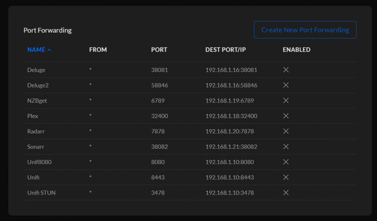Click destination 192.168.1.21:38082 of Sonarr
This screenshot has height=221, width=377.
231,147
